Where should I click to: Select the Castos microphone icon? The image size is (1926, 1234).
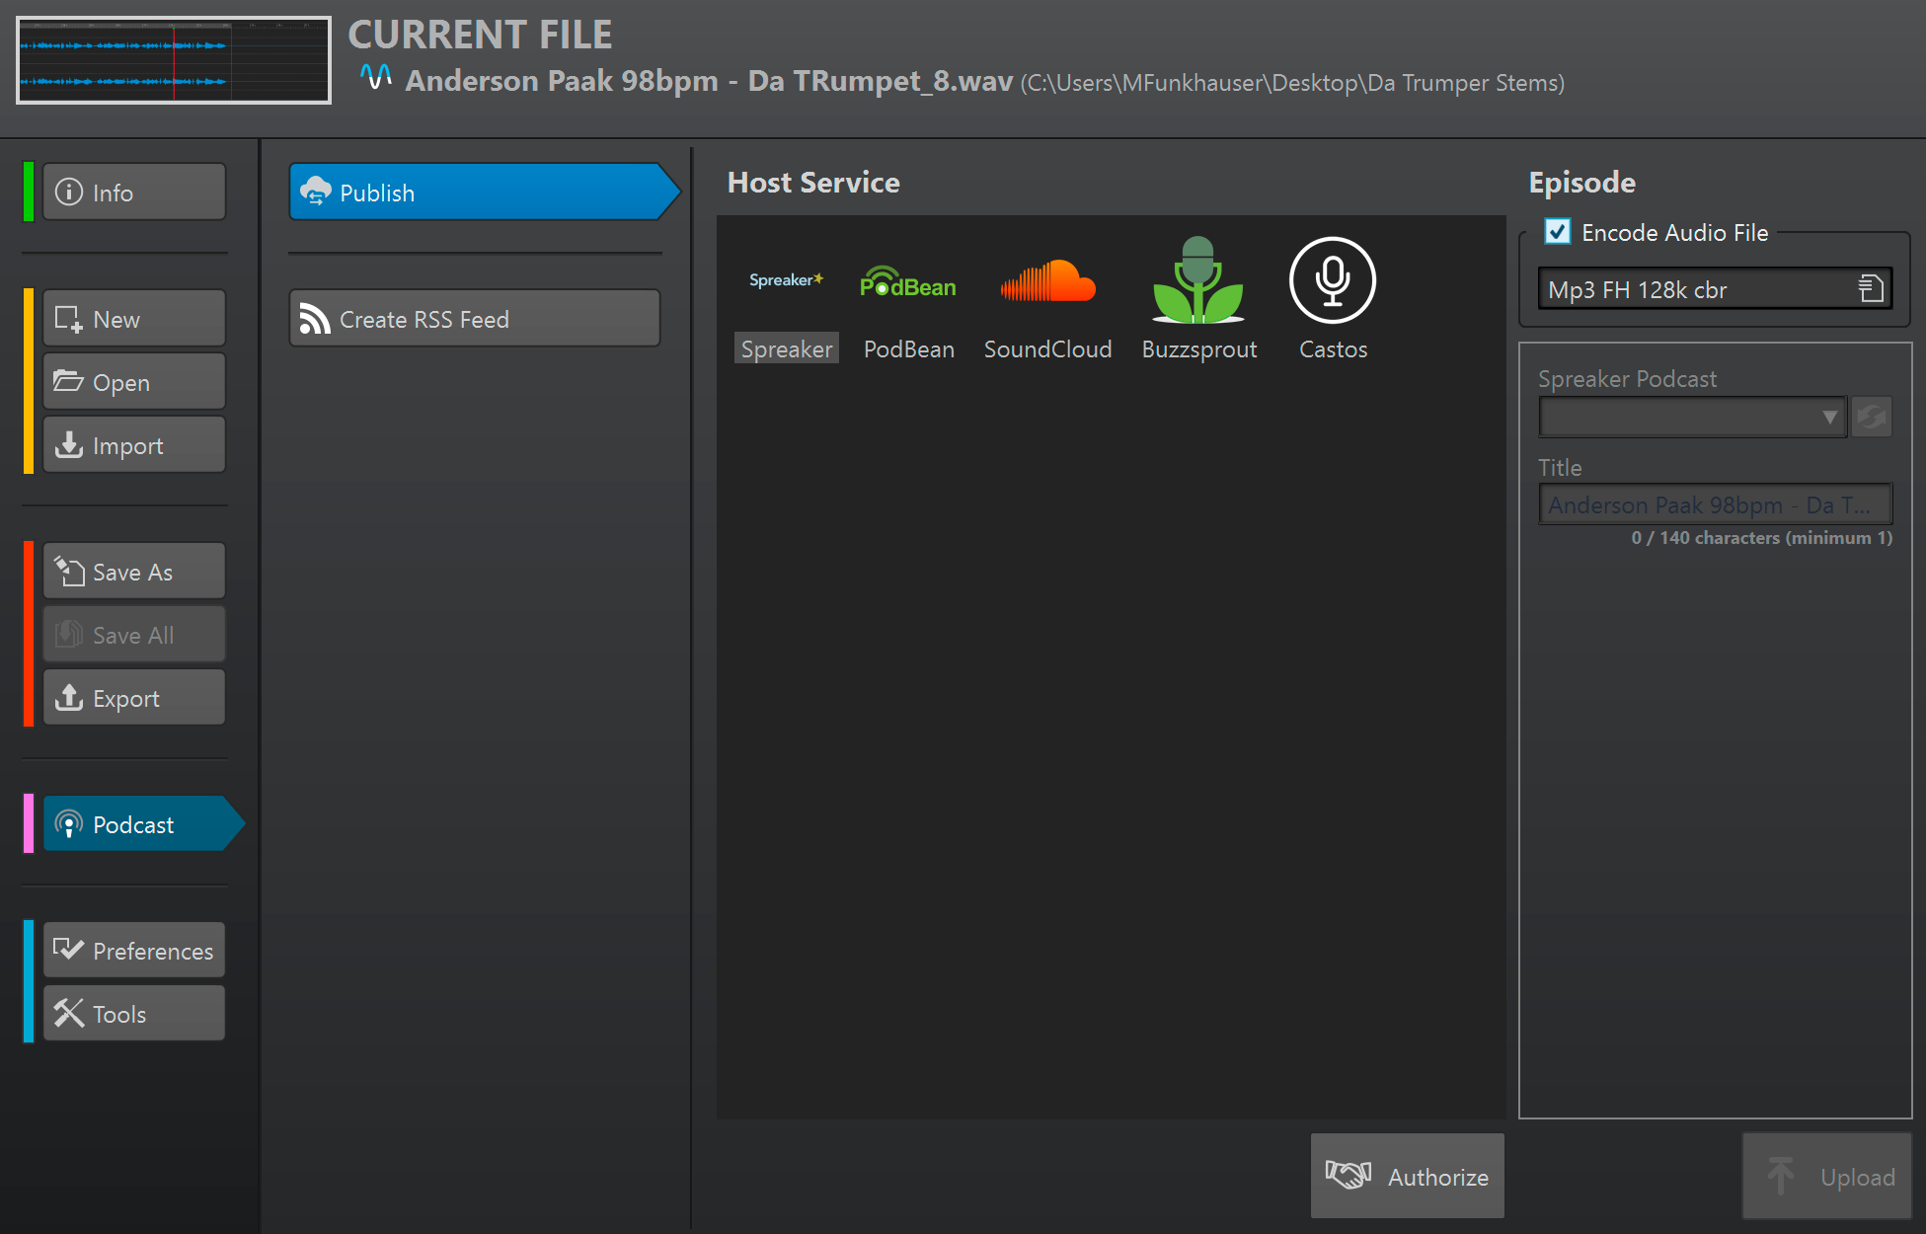(x=1332, y=280)
